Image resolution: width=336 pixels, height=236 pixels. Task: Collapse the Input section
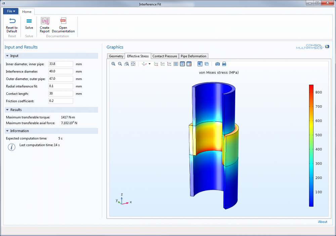pos(7,56)
